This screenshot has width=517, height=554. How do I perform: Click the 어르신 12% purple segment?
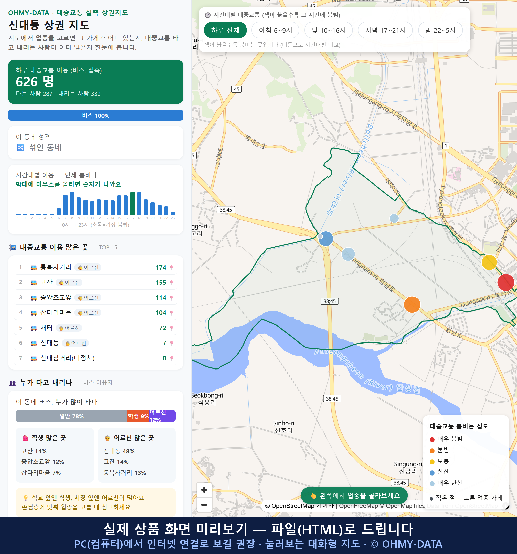click(163, 416)
